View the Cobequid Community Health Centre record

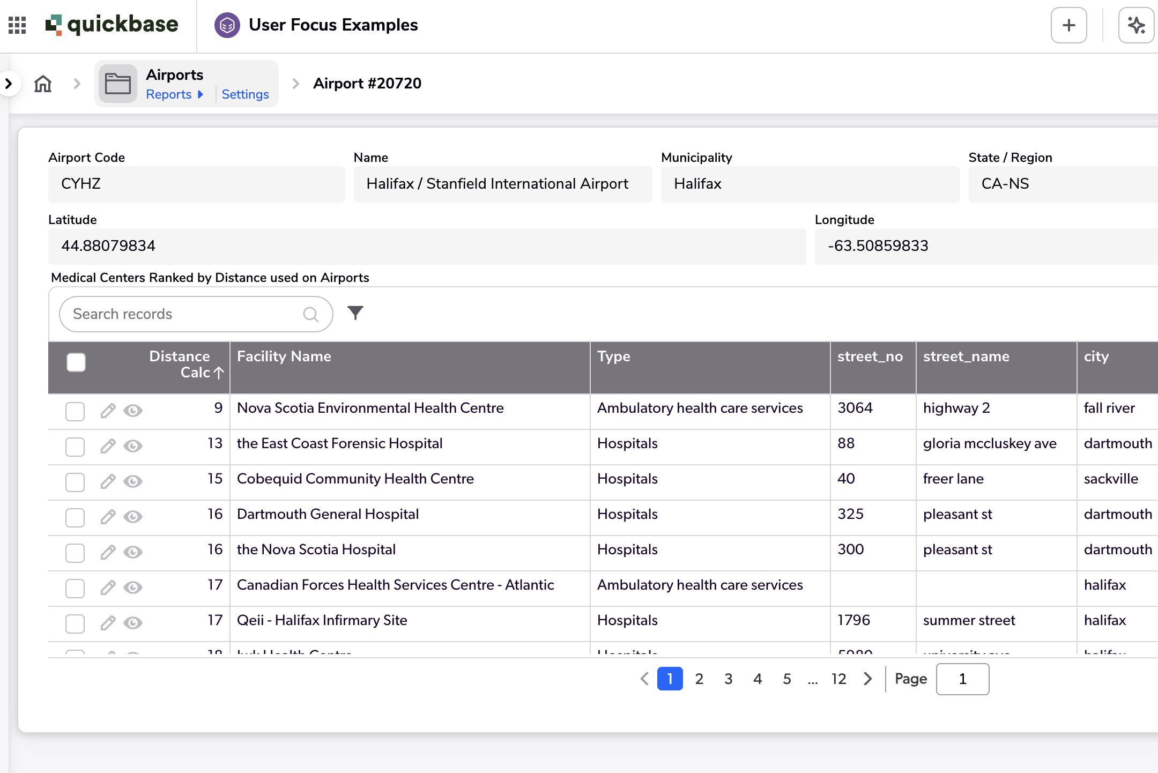pyautogui.click(x=133, y=482)
